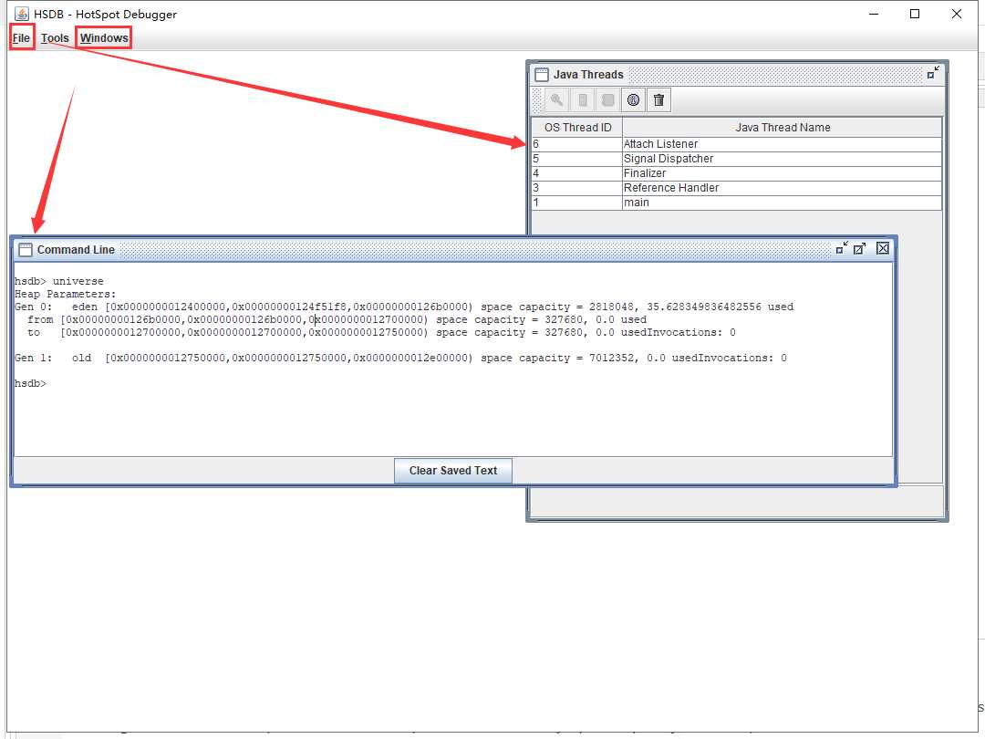Viewport: 985px width, 739px height.
Task: Click the last hsdb> prompt line
Action: click(31, 383)
